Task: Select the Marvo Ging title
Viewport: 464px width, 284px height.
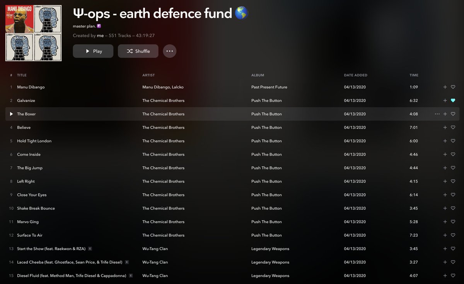Action: tap(28, 222)
